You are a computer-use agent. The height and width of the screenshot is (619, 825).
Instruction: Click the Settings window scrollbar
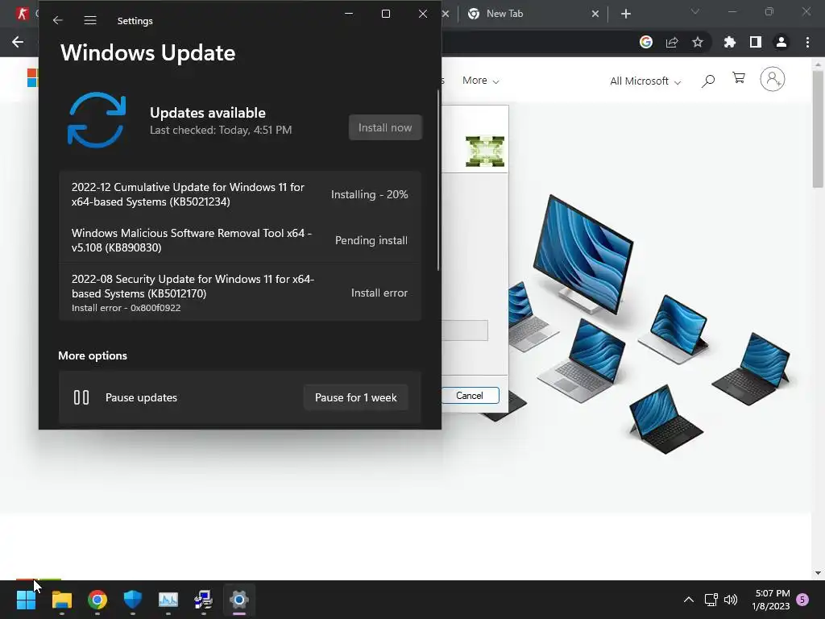pyautogui.click(x=438, y=180)
